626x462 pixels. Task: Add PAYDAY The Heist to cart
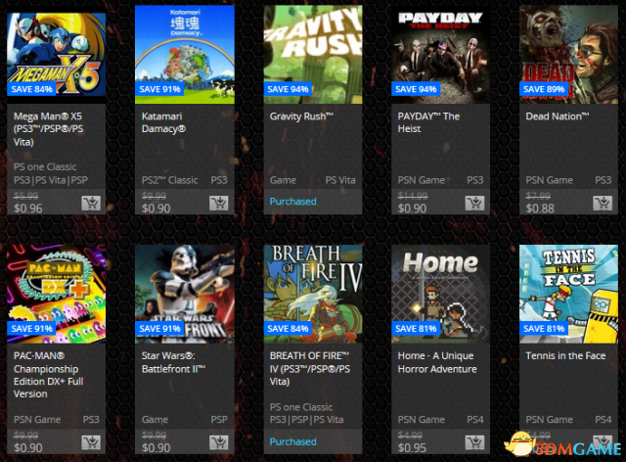pos(474,203)
